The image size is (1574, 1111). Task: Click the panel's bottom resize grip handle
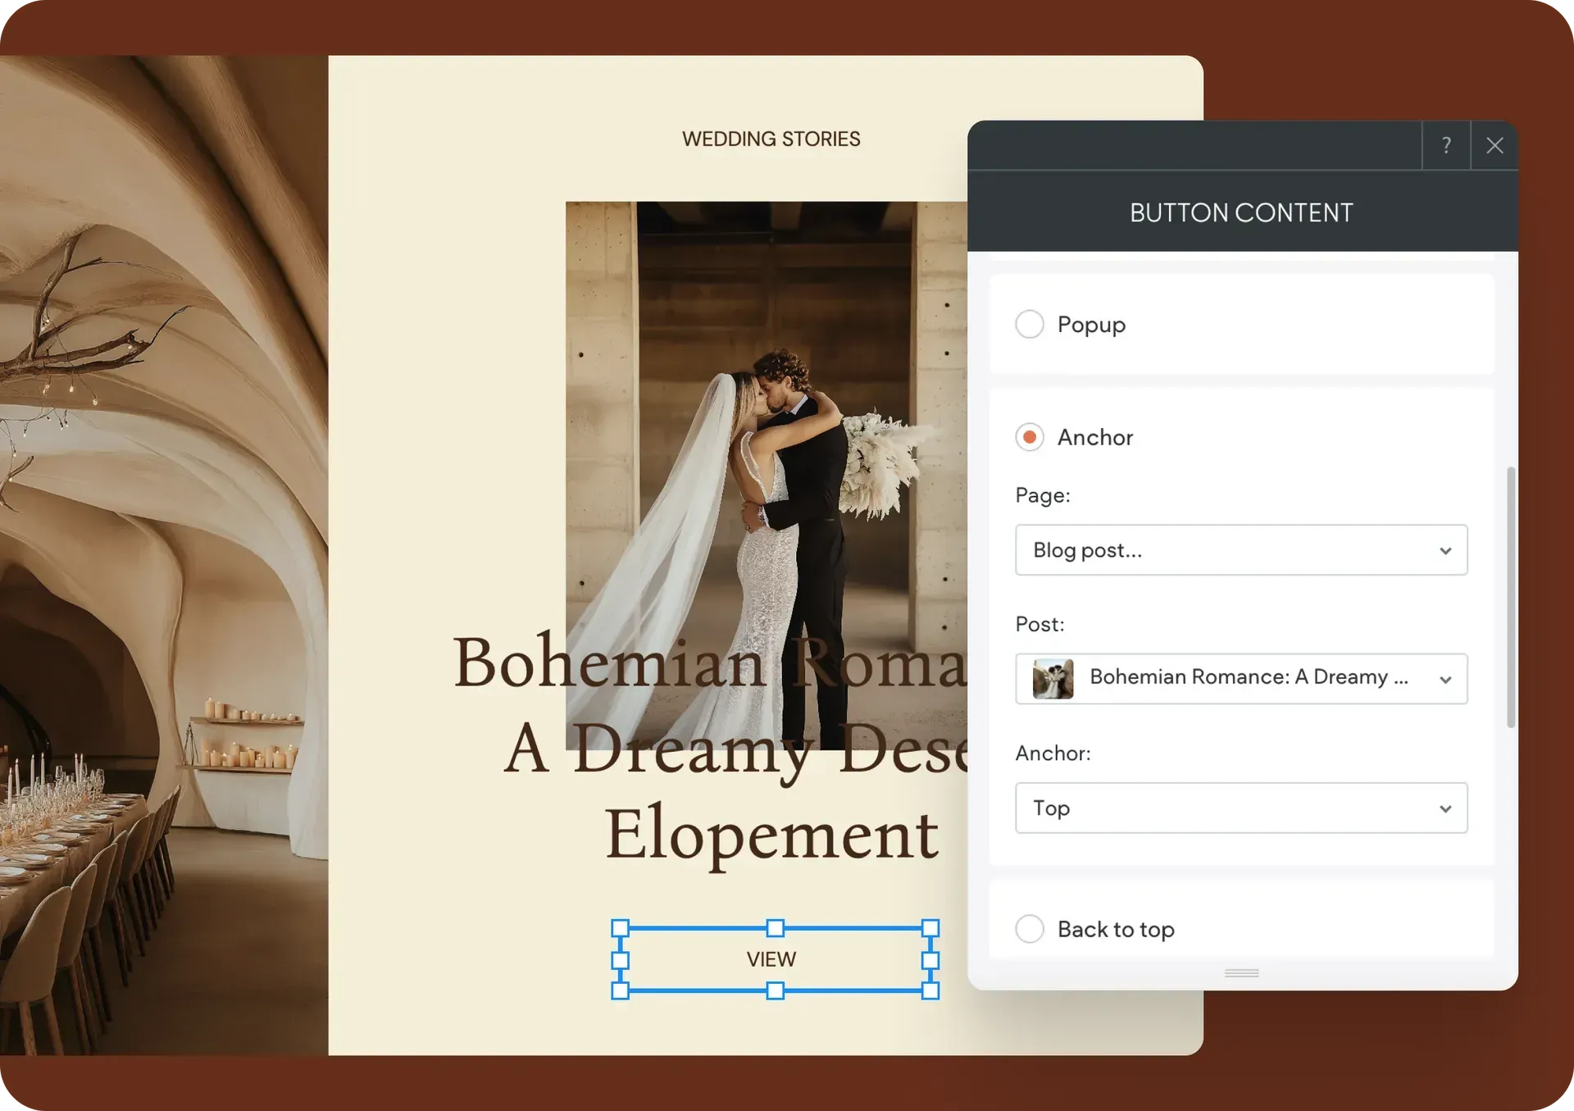pos(1241,973)
